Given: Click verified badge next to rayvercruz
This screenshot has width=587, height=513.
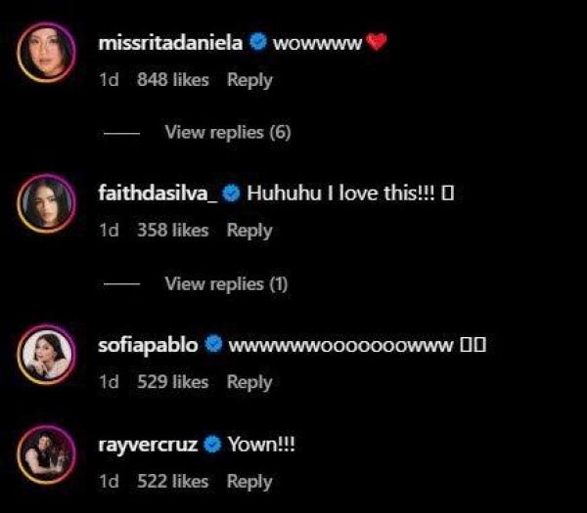Looking at the screenshot, I should [212, 445].
